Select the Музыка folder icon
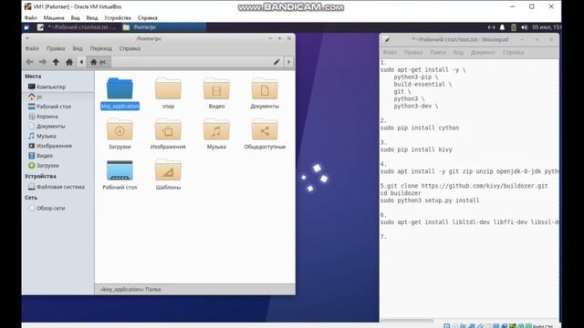The image size is (584, 328). point(216,129)
